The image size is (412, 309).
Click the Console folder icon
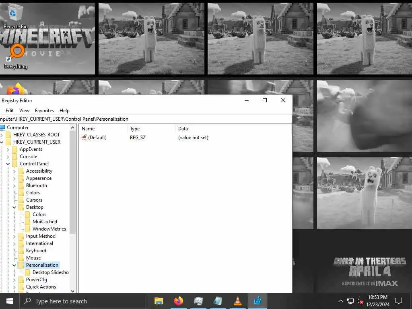[x=15, y=157]
